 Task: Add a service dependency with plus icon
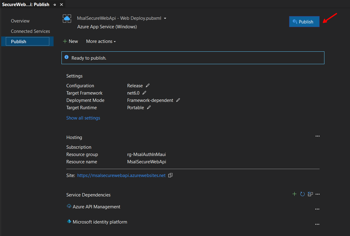pos(294,194)
